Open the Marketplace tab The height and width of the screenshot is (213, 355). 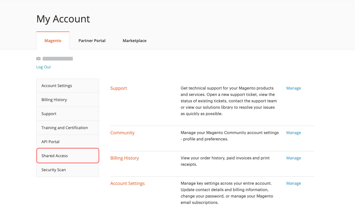[x=134, y=41]
